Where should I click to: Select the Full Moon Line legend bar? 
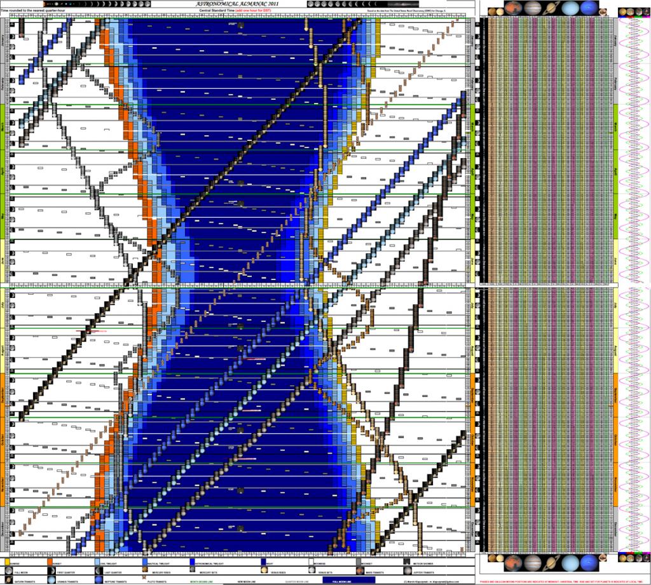pos(348,581)
